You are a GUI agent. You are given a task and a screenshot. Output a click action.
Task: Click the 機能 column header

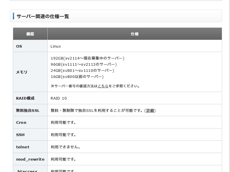(x=30, y=34)
